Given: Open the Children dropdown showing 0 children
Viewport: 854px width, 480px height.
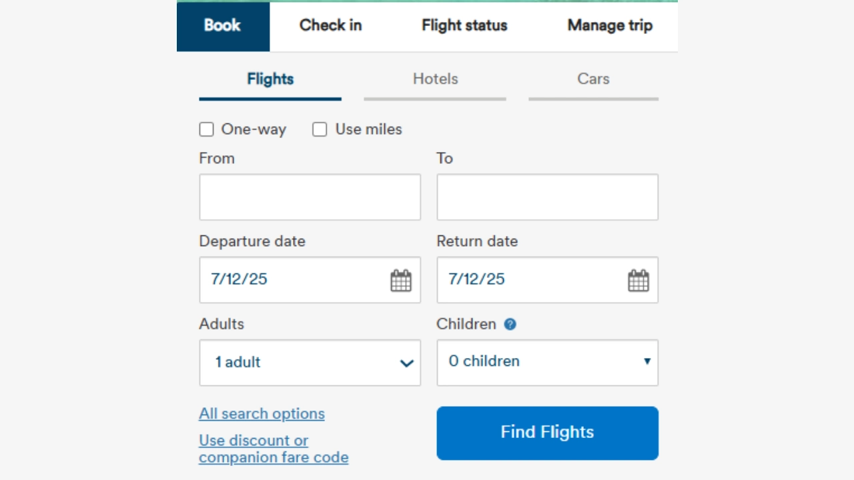Looking at the screenshot, I should pos(547,363).
